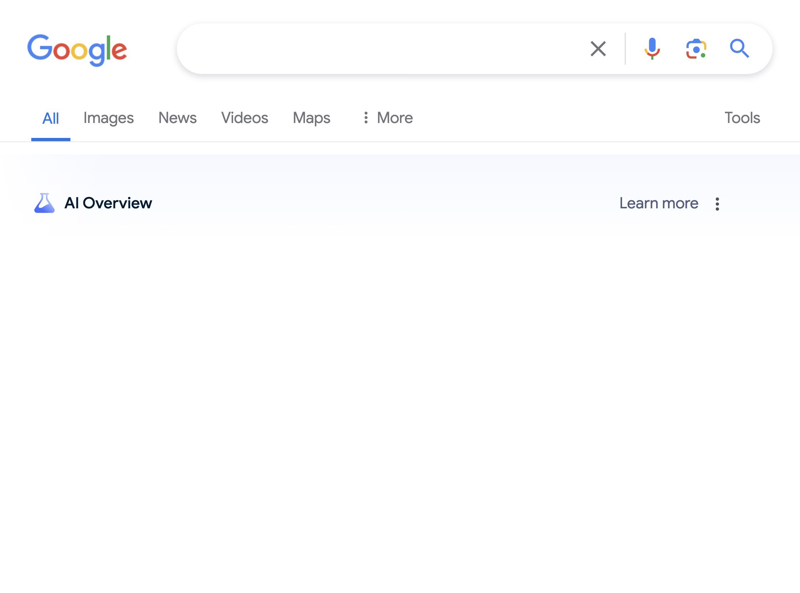Expand the More search categories menu
Viewport: 800px width, 593px height.
pyautogui.click(x=388, y=118)
